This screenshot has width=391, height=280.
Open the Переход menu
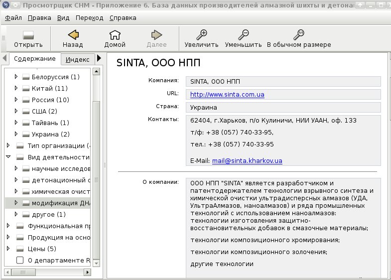[90, 18]
